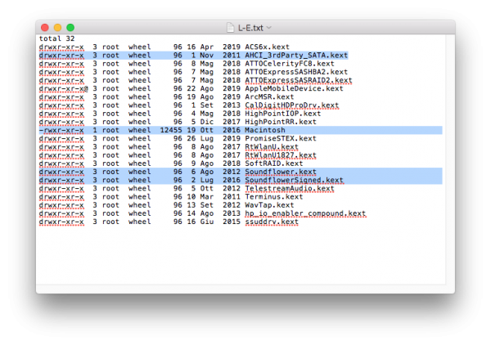Open the title dropdown chevron next to L-E.txt
This screenshot has width=491, height=345.
[x=269, y=28]
